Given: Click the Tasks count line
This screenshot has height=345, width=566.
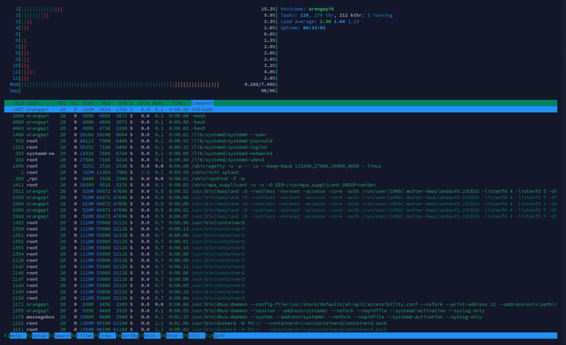Looking at the screenshot, I should [337, 15].
